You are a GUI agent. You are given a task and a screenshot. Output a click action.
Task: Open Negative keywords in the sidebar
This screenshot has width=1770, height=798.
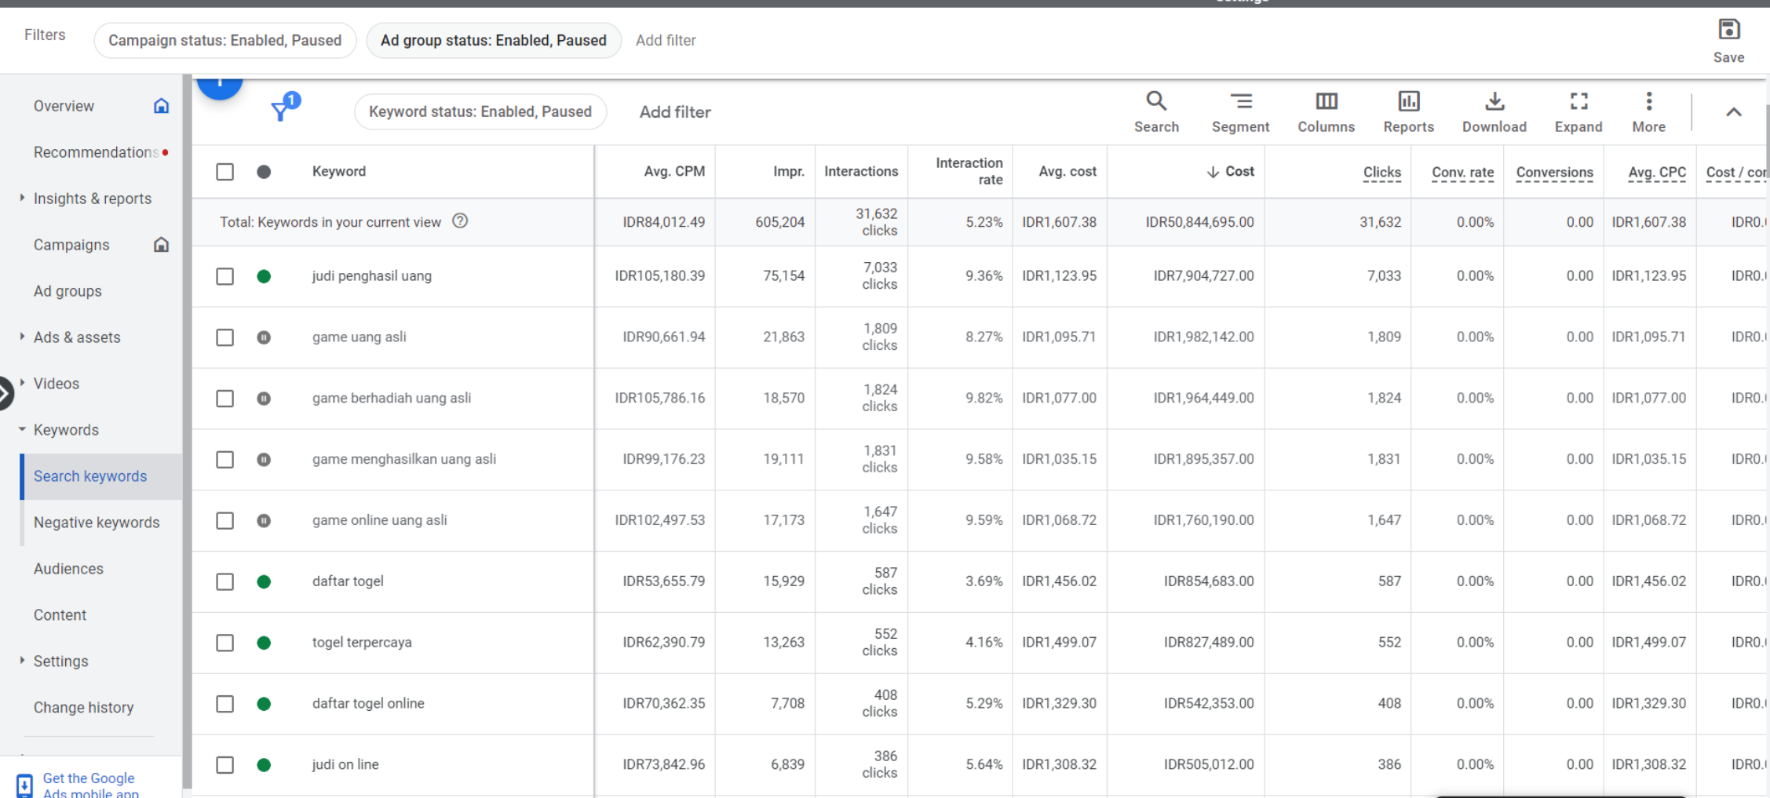point(97,523)
